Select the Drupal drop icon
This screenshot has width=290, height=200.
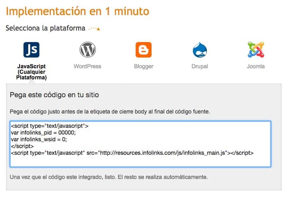tap(200, 50)
